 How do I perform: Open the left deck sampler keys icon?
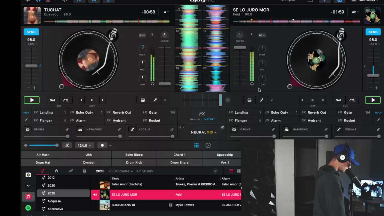tap(143, 100)
